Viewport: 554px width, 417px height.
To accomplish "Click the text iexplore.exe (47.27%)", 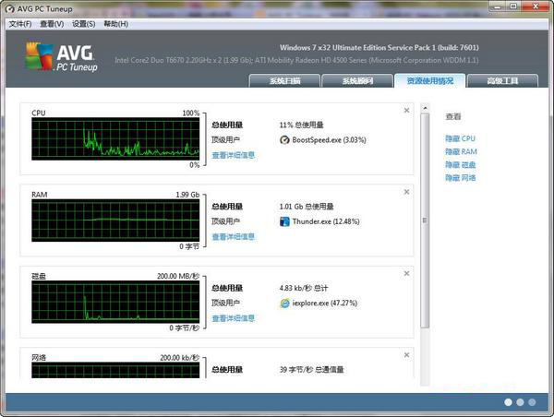I will point(325,303).
